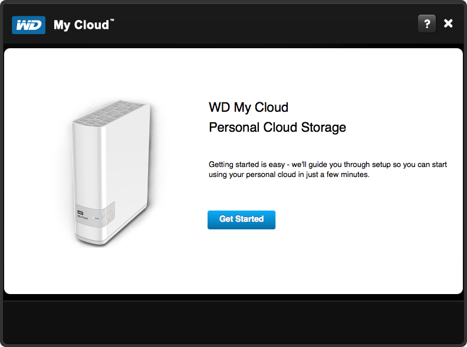Viewport: 467px width, 347px height.
Task: Close the My Cloud setup window
Action: [448, 24]
